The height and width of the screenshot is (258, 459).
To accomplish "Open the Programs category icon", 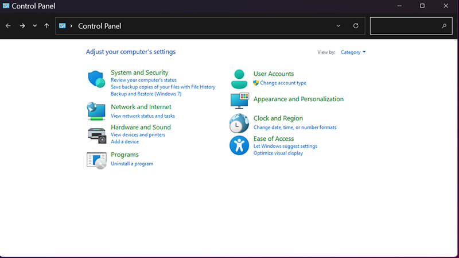I will (x=96, y=160).
